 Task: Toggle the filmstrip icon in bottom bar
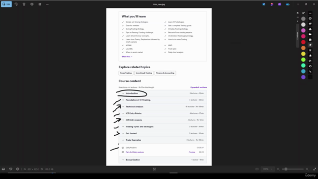(3, 169)
